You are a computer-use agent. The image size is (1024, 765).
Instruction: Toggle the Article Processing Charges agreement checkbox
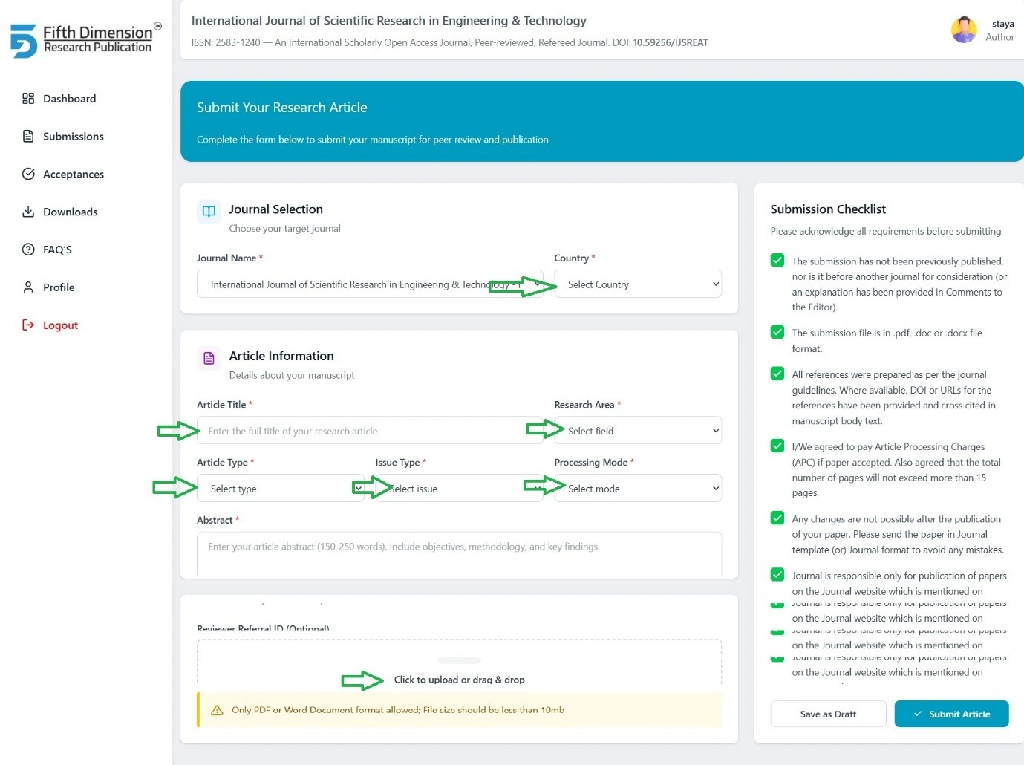(777, 446)
